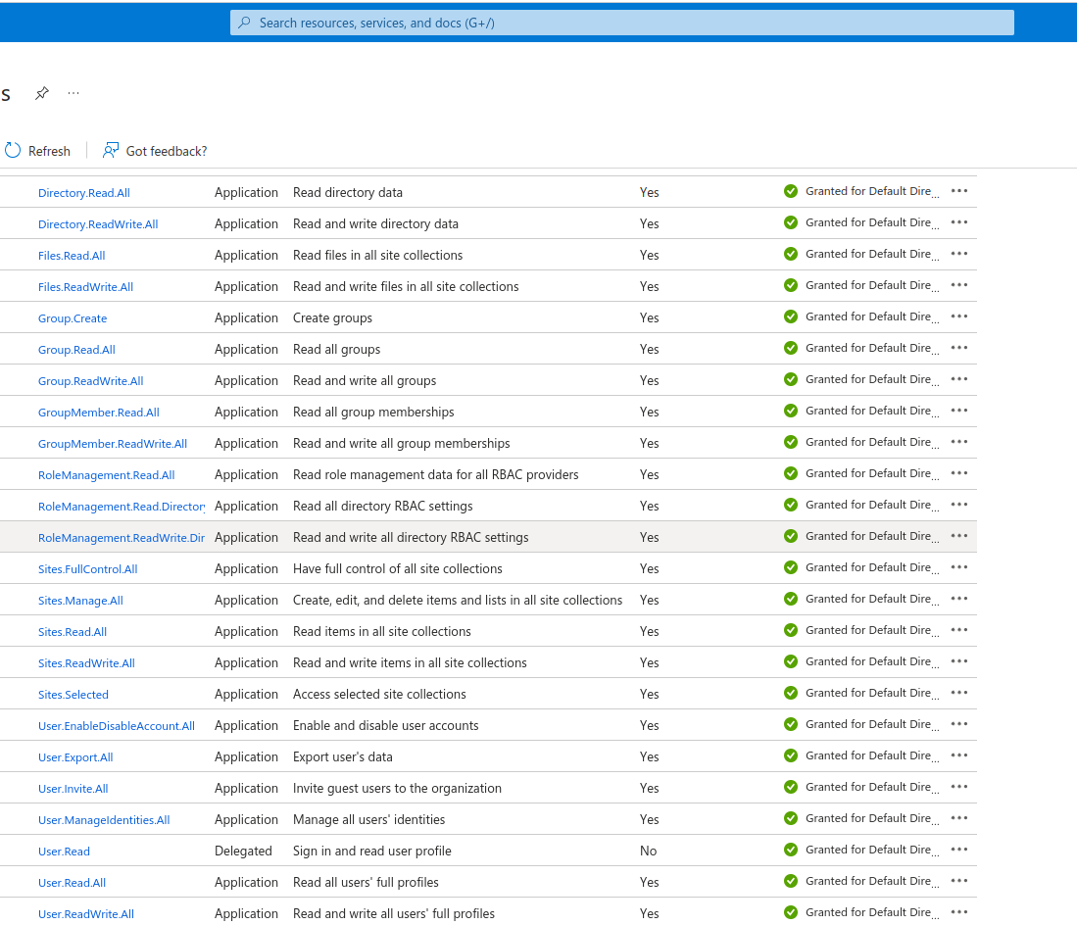
Task: Open the Group.Read.All permission link
Action: [76, 350]
